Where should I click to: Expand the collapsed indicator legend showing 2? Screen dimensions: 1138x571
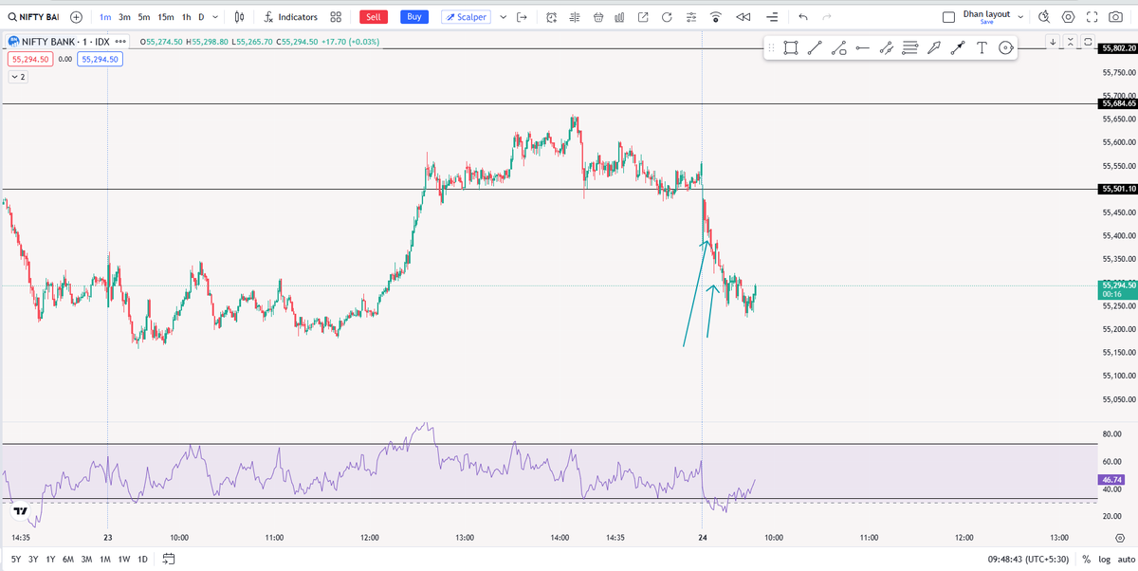tap(18, 77)
